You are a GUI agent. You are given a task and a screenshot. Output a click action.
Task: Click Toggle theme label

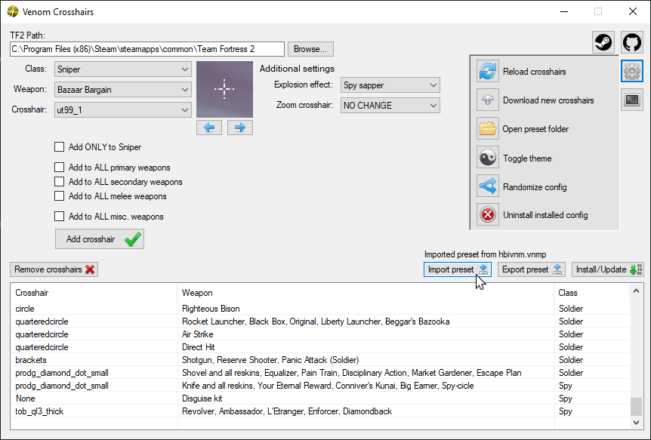click(x=527, y=158)
